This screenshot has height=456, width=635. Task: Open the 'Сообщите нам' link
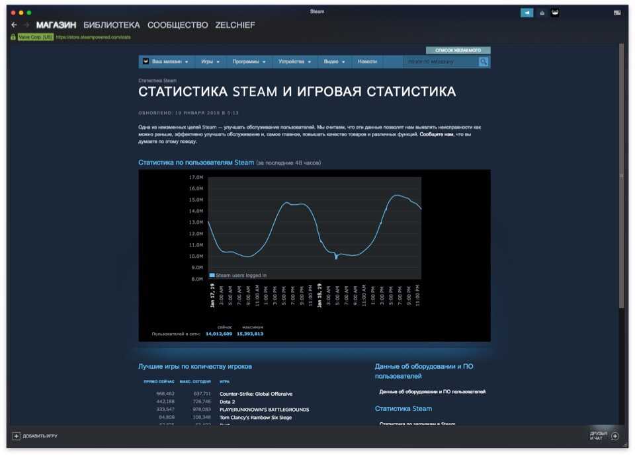click(x=435, y=134)
